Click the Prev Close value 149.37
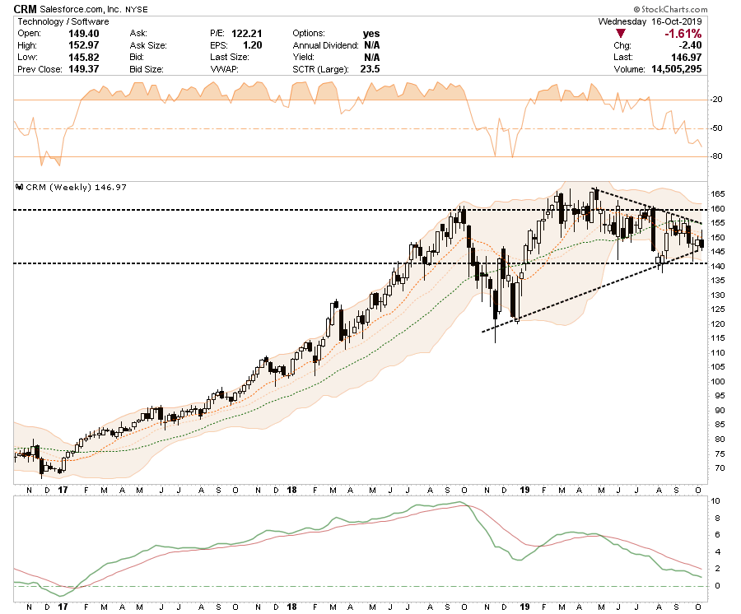This screenshot has width=741, height=614. tap(84, 69)
